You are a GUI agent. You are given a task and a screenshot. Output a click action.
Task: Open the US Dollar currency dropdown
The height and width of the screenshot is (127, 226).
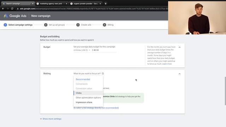point(82,50)
